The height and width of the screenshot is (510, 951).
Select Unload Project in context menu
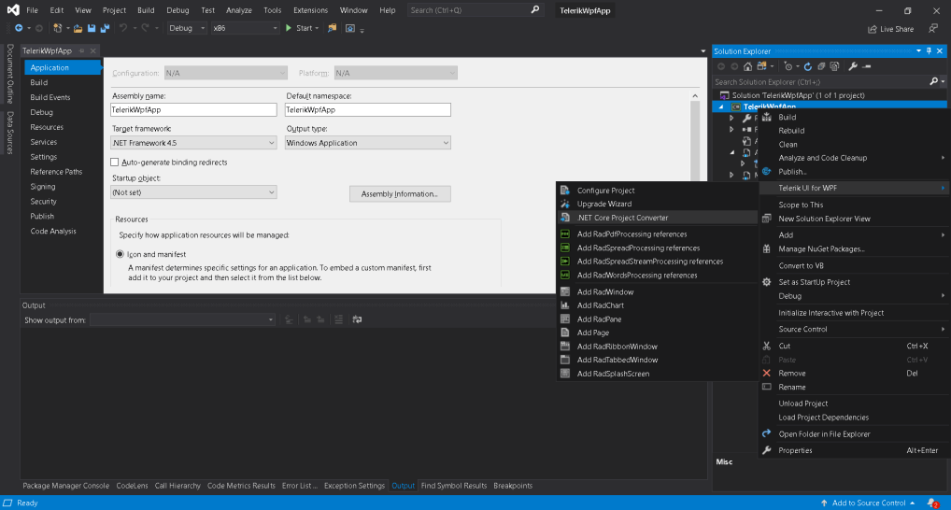click(853, 404)
